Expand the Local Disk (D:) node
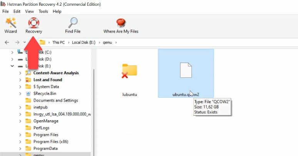Viewport: 298px width, 156px height. [12, 59]
